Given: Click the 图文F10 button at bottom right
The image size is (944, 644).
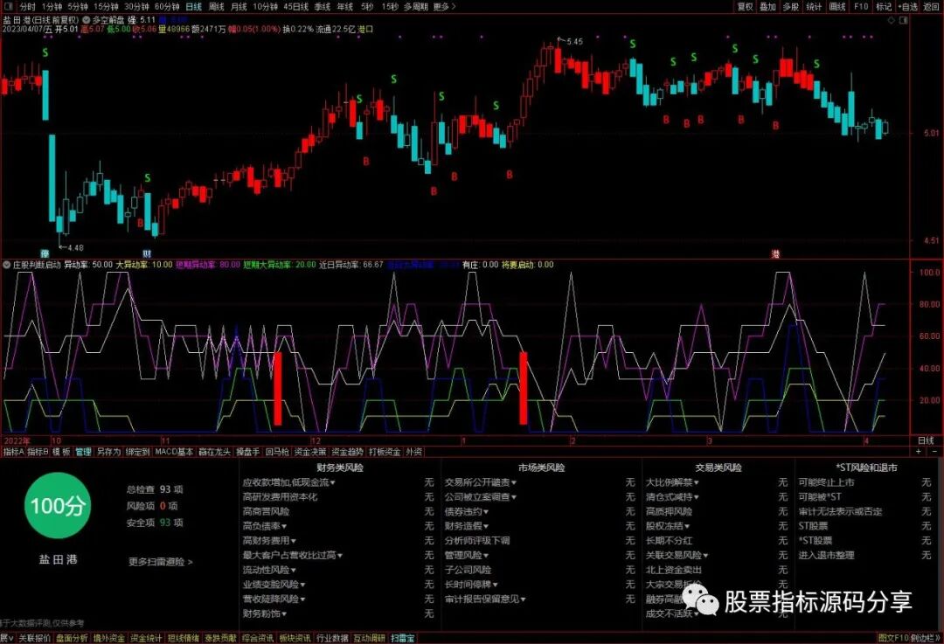Looking at the screenshot, I should point(892,638).
